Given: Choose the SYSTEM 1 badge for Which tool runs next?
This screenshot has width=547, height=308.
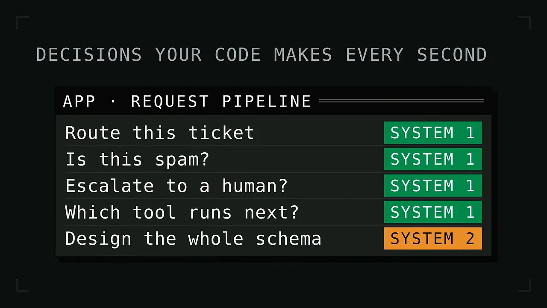Looking at the screenshot, I should (x=433, y=212).
